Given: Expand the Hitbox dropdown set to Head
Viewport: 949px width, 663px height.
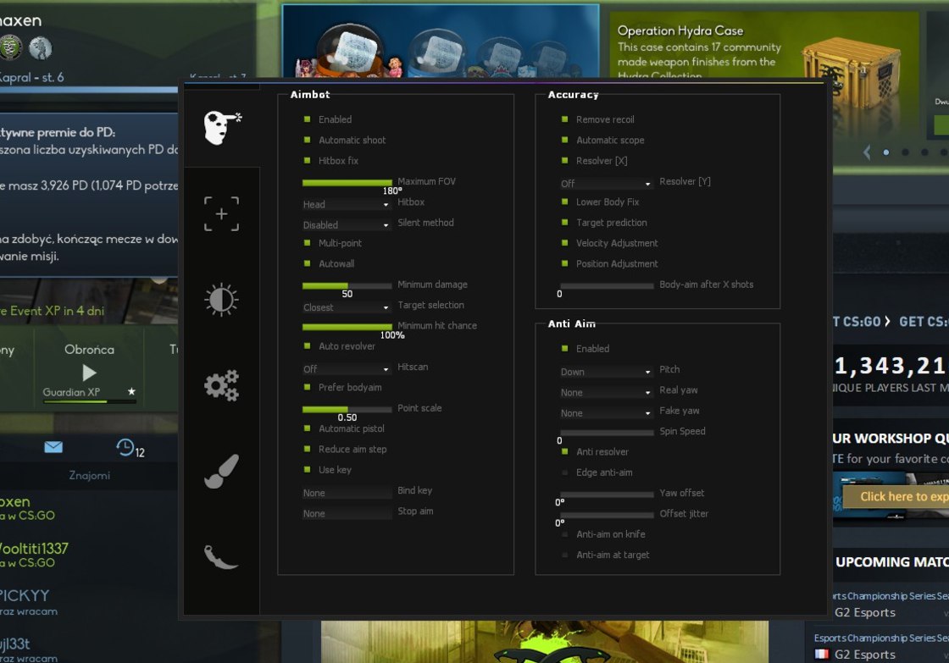Looking at the screenshot, I should tap(346, 204).
